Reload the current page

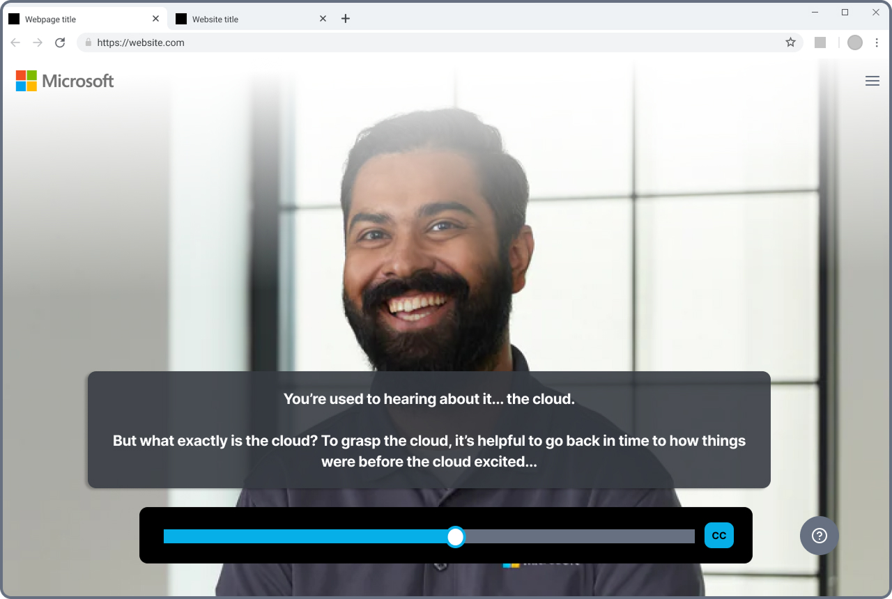[60, 42]
